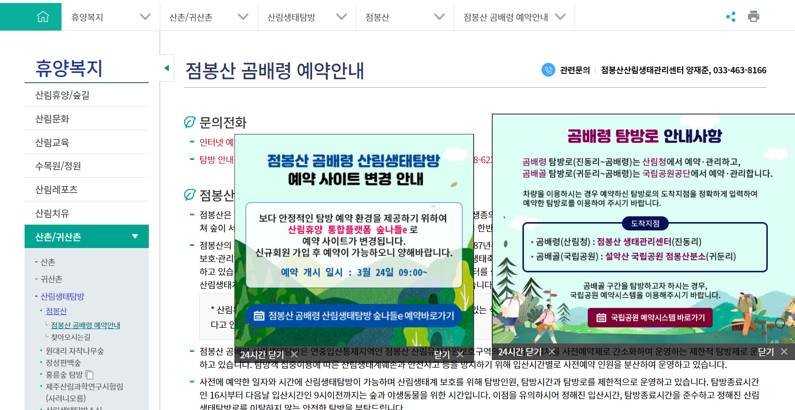Screen dimensions: 795x410
Task: Go to the home page icon
Action: [43, 17]
